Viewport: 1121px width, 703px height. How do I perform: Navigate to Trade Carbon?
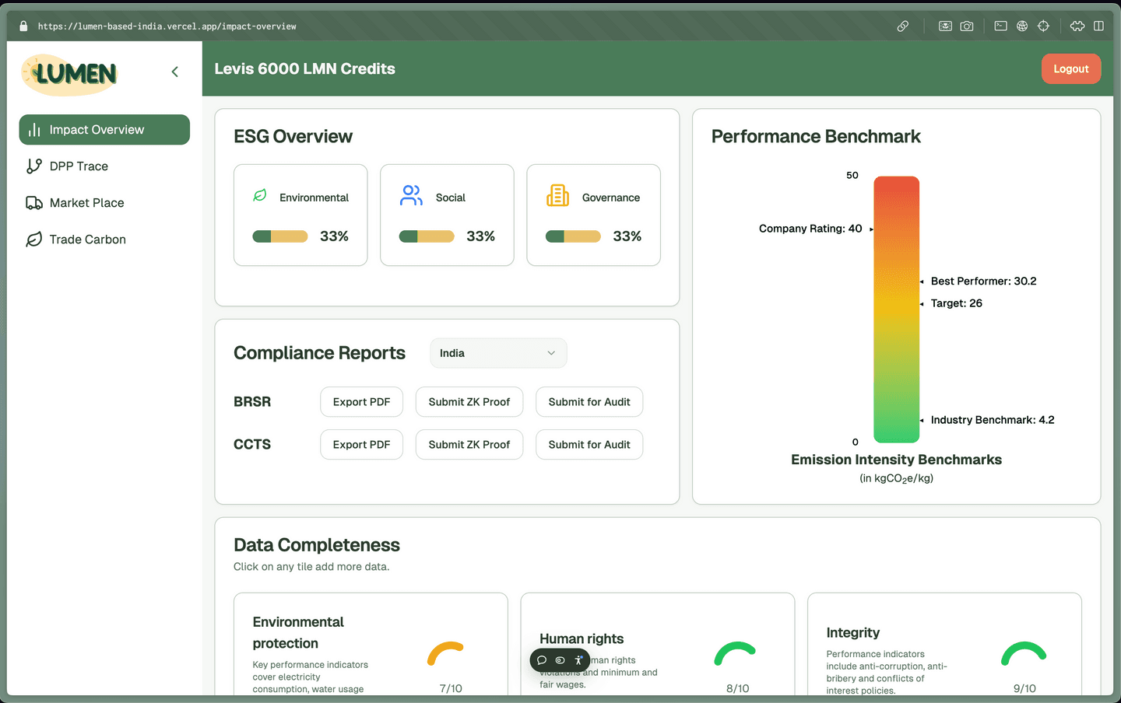coord(104,240)
